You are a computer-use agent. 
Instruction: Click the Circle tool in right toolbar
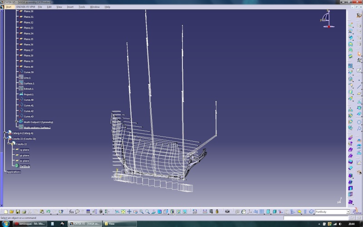[359, 122]
